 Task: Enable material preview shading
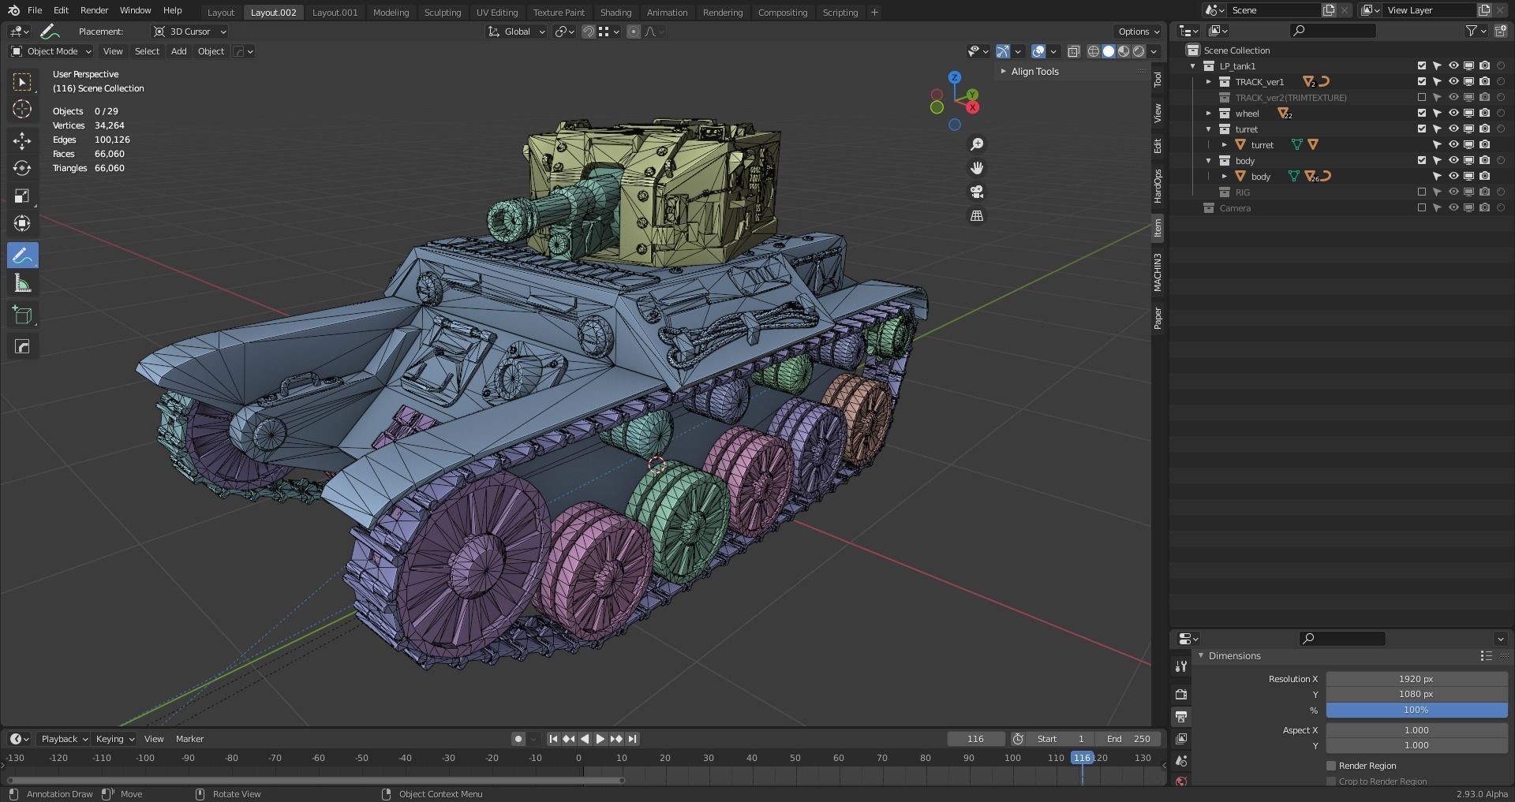(1124, 51)
